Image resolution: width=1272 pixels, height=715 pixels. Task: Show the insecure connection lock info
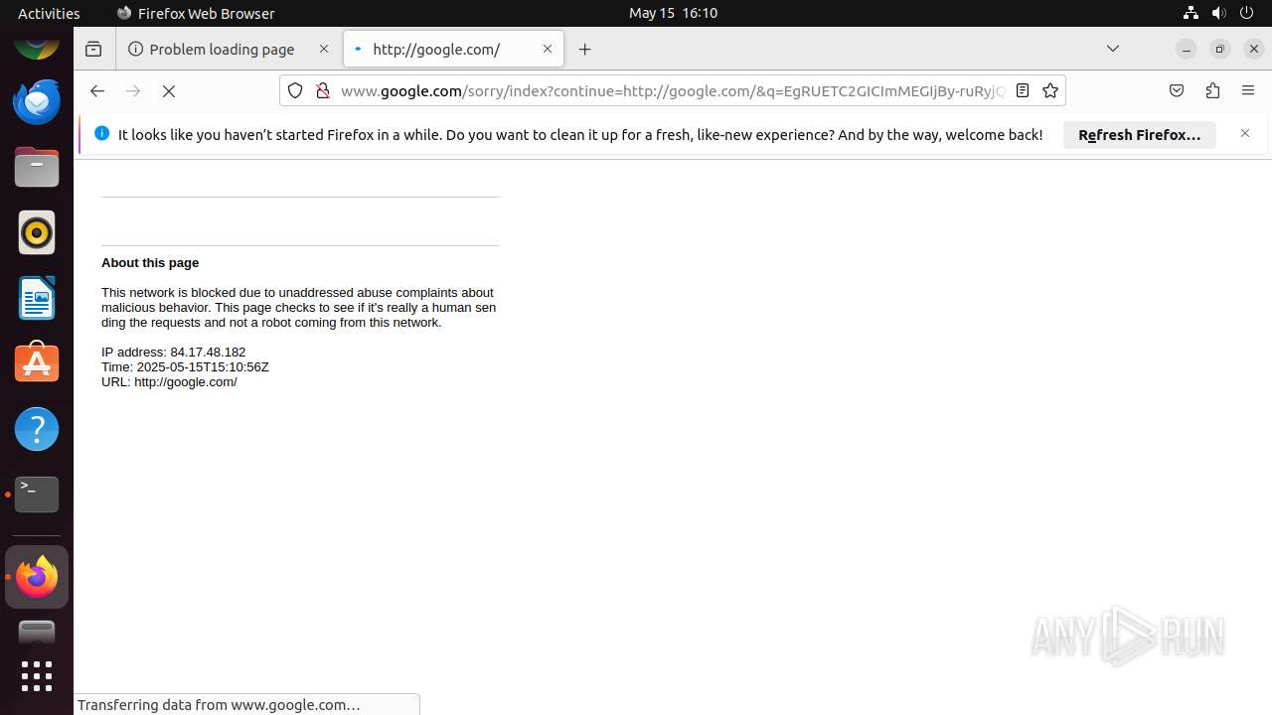tap(322, 90)
